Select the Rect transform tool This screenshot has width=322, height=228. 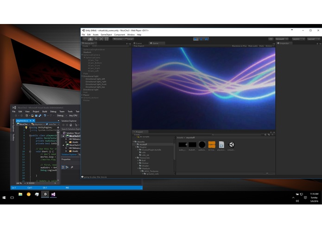point(107,39)
